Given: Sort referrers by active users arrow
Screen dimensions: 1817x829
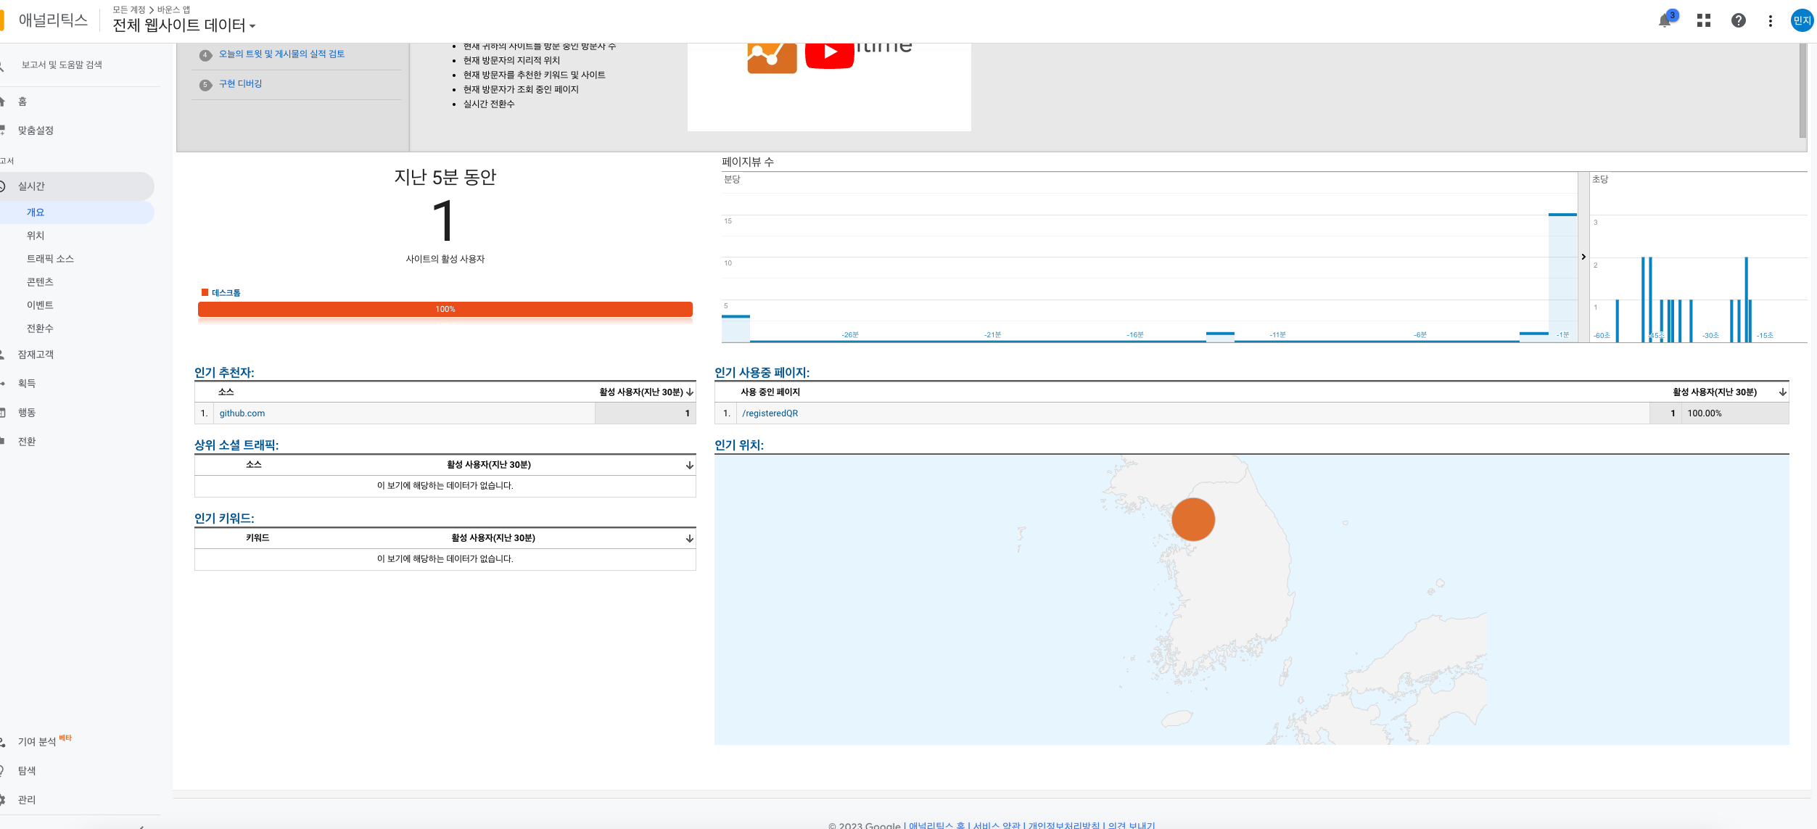Looking at the screenshot, I should pyautogui.click(x=690, y=392).
